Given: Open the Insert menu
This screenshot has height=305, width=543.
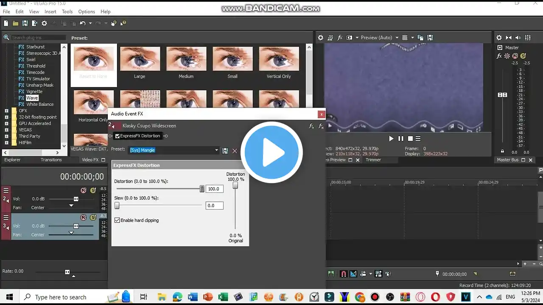Looking at the screenshot, I should (x=50, y=11).
